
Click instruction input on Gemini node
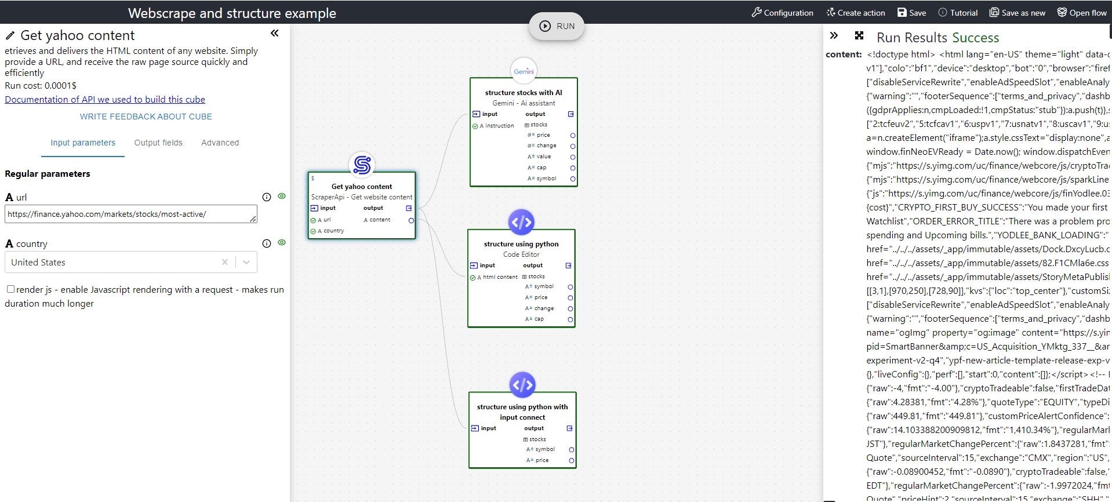click(x=493, y=126)
